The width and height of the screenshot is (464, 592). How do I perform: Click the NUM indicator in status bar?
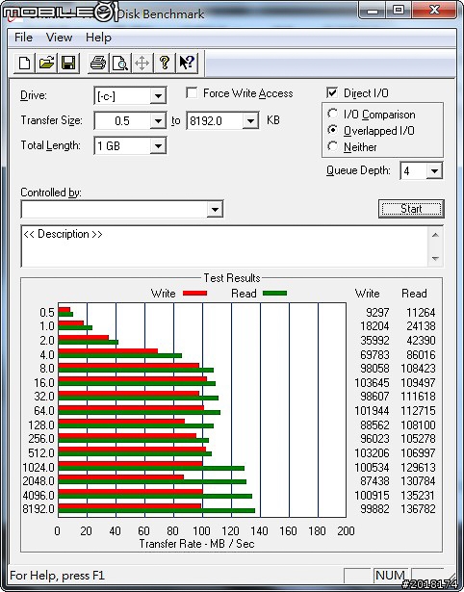coord(391,576)
